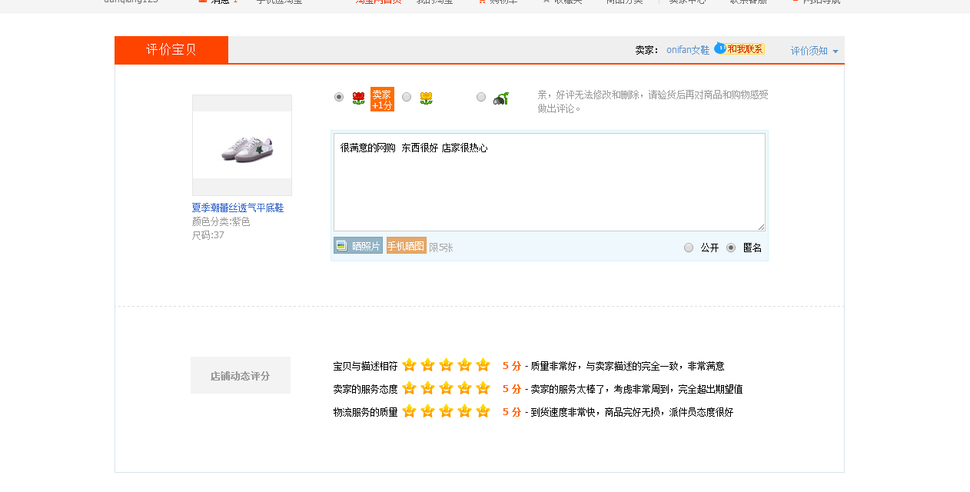Viewport: 970px width, 492px height.
Task: Click inside the review comment text box
Action: 549,184
